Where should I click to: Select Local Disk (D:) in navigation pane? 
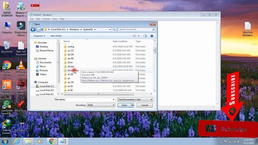[47, 90]
